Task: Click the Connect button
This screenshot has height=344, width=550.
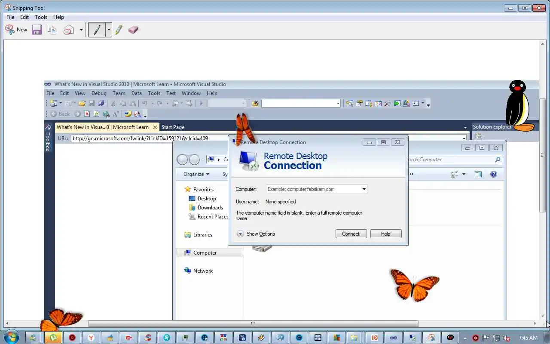Action: pyautogui.click(x=351, y=234)
